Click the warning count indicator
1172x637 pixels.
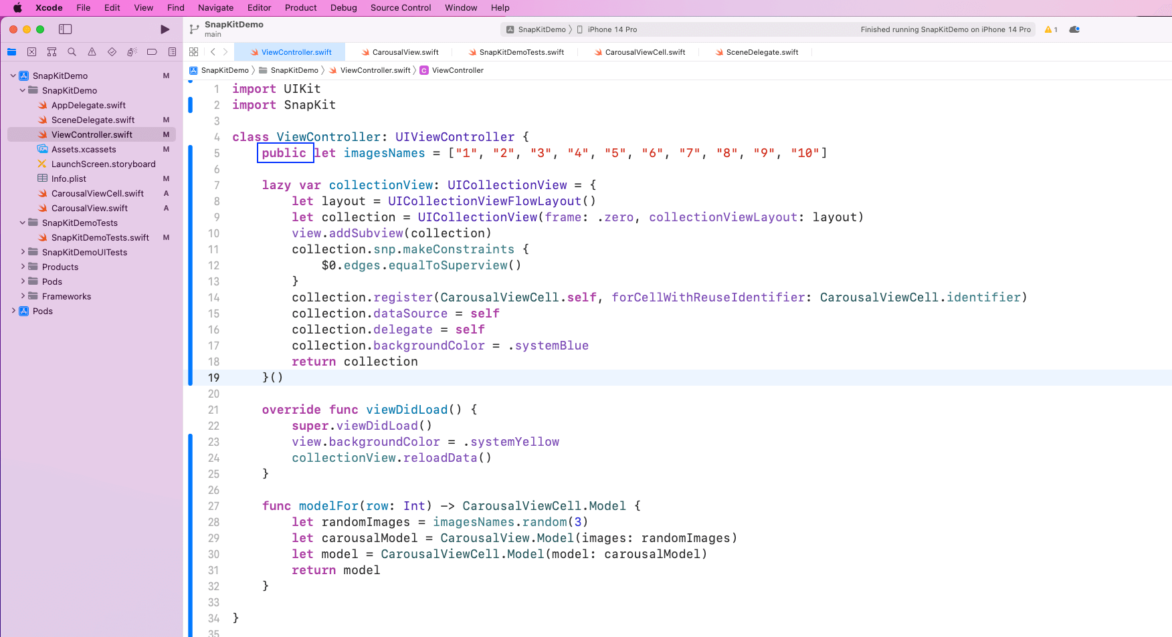pos(1051,29)
